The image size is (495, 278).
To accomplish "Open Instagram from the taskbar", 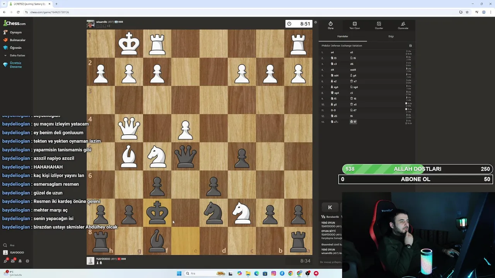I will [273, 273].
